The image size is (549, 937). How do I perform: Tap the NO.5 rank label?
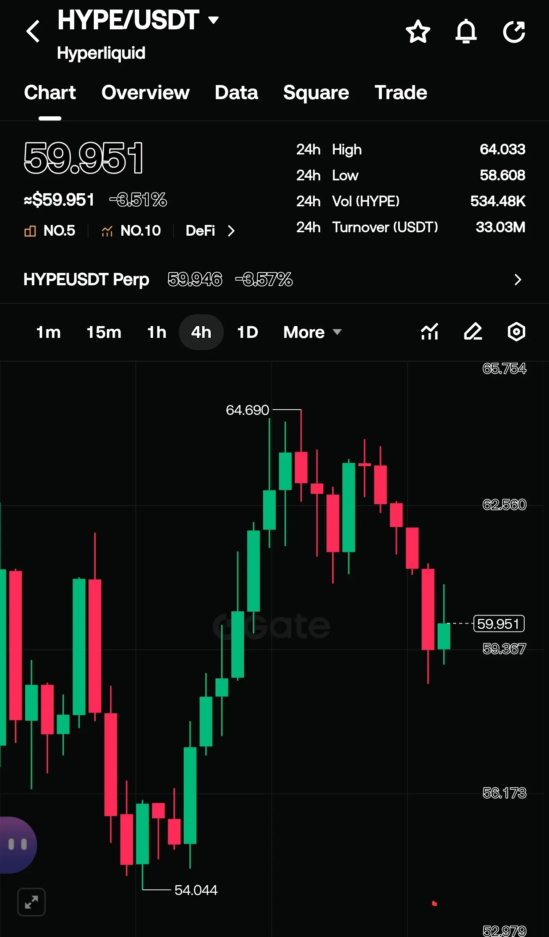click(59, 231)
